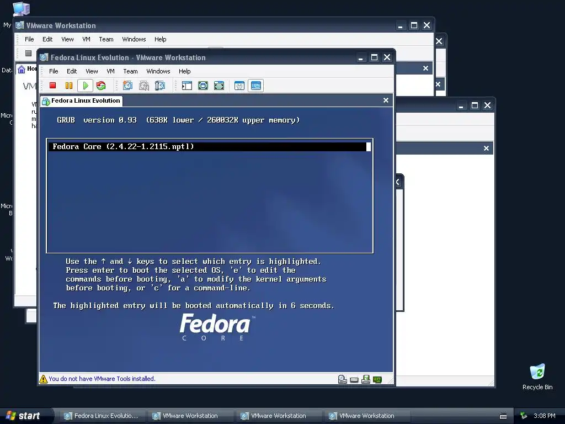565x424 pixels.
Task: Maximize the Fedora Linux Evolution window
Action: pyautogui.click(x=375, y=57)
